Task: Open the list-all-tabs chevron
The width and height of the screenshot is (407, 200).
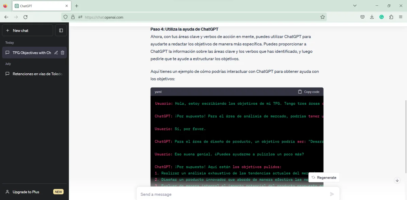Action: tap(355, 5)
